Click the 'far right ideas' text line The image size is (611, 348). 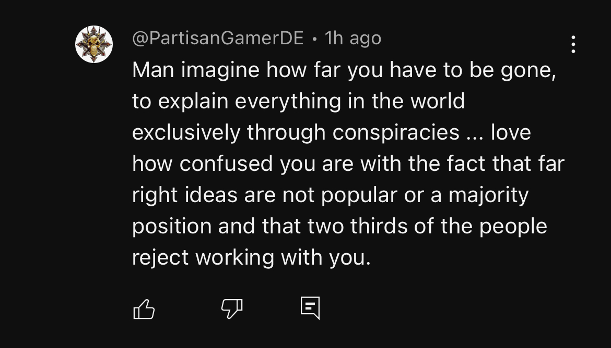(x=330, y=195)
